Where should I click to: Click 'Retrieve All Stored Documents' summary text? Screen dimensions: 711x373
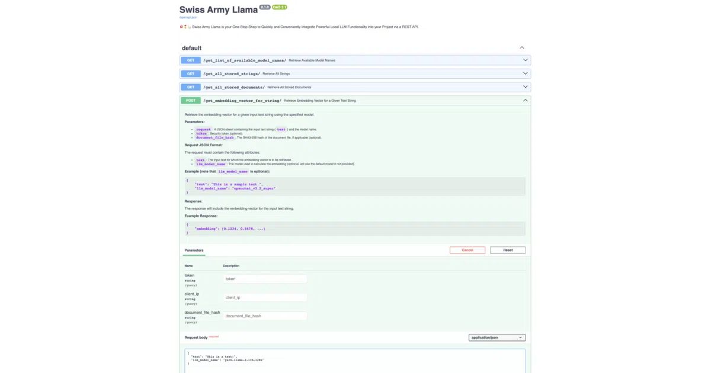pyautogui.click(x=289, y=87)
